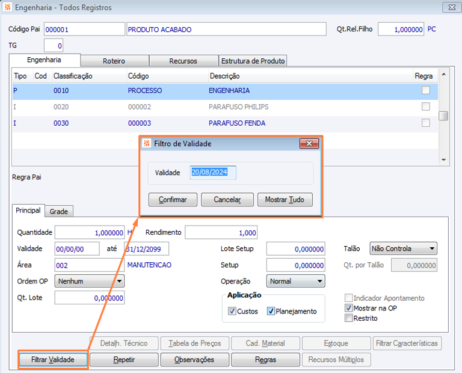Uncheck the Planejamento checkbox
This screenshot has width=462, height=373.
(x=271, y=311)
